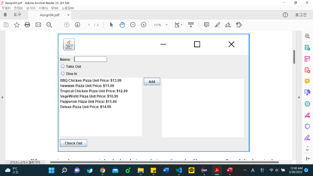Open the Find text magnifier
The height and width of the screenshot is (176, 313).
(49, 25)
